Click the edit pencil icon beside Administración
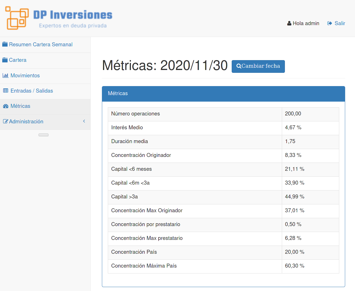Image resolution: width=355 pixels, height=291 pixels. click(5, 121)
